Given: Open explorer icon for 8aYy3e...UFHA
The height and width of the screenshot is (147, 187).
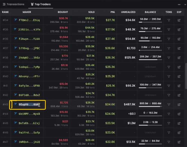Looking at the screenshot, I should click(179, 86).
